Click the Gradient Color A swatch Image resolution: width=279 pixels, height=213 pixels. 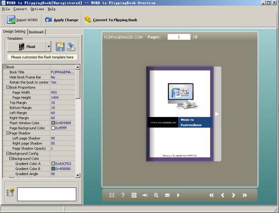pyautogui.click(x=53, y=164)
